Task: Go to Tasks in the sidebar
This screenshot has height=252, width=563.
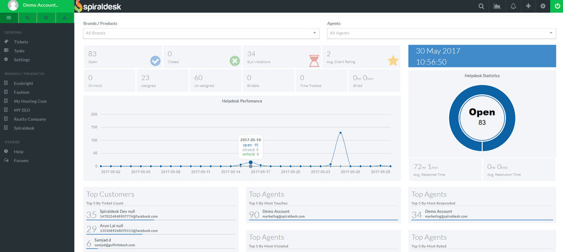Action: [19, 51]
